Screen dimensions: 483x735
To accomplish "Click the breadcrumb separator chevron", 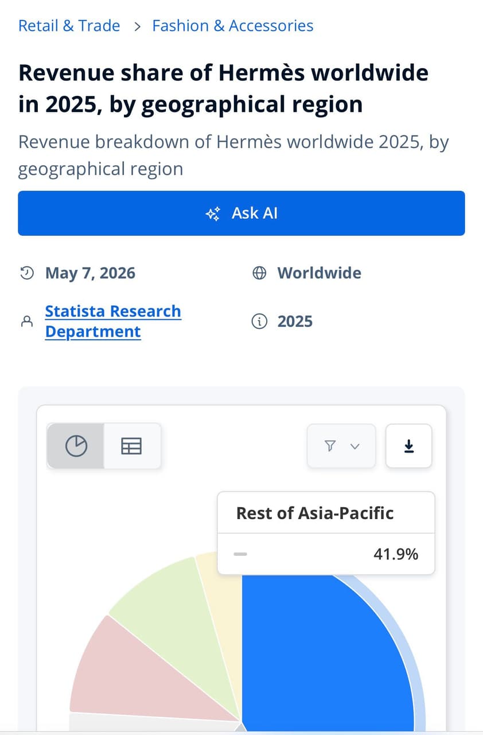I will (137, 26).
